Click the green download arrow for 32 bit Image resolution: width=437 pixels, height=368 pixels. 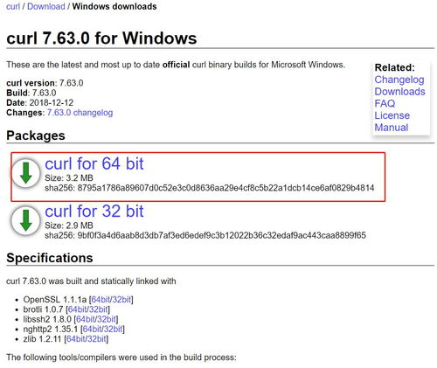tap(25, 220)
